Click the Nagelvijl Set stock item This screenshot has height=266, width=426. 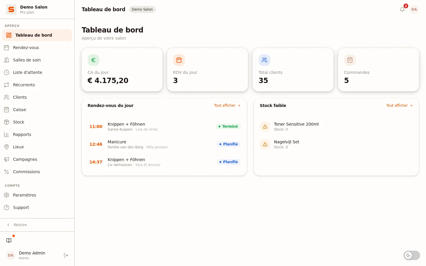click(336, 144)
